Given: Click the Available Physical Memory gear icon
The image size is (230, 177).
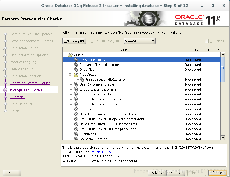Looking at the screenshot, I should tap(76, 65).
